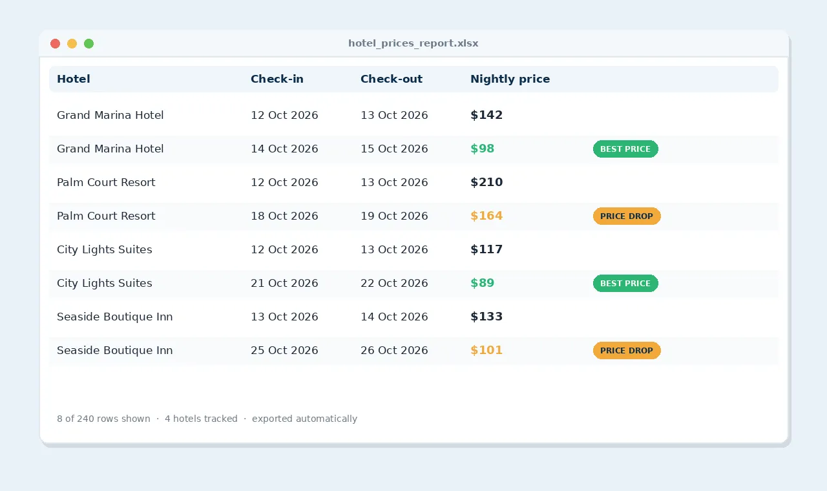Click the orange $101 nightly price
Viewport: 827px width, 491px height.
[x=487, y=350]
